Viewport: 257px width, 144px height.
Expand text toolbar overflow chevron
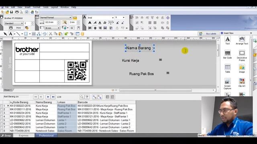127,28
